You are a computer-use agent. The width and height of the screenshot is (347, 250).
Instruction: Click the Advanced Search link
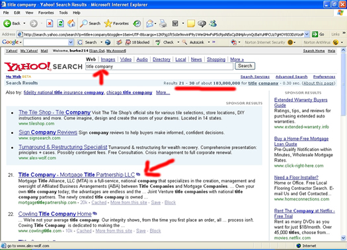[291, 77]
